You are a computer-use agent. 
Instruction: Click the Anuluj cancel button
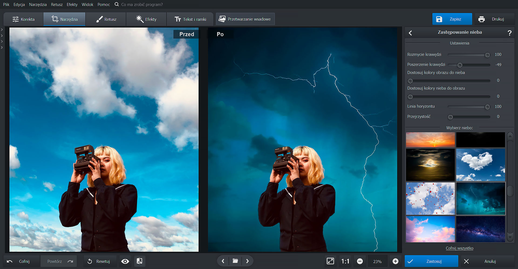(x=487, y=261)
